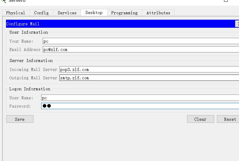Image resolution: width=239 pixels, height=161 pixels.
Task: Open the Config tab
Action: point(41,13)
